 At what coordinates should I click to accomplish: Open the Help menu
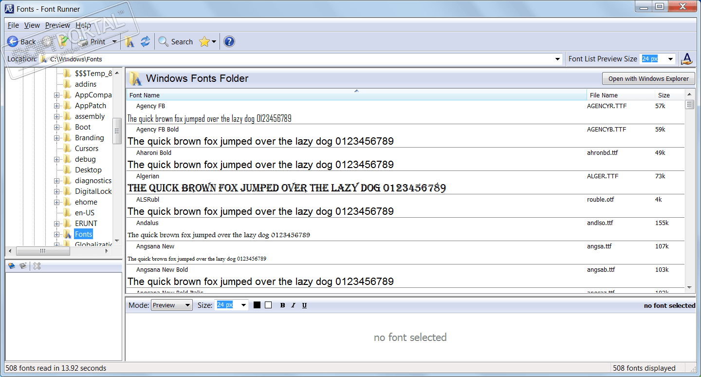(83, 25)
